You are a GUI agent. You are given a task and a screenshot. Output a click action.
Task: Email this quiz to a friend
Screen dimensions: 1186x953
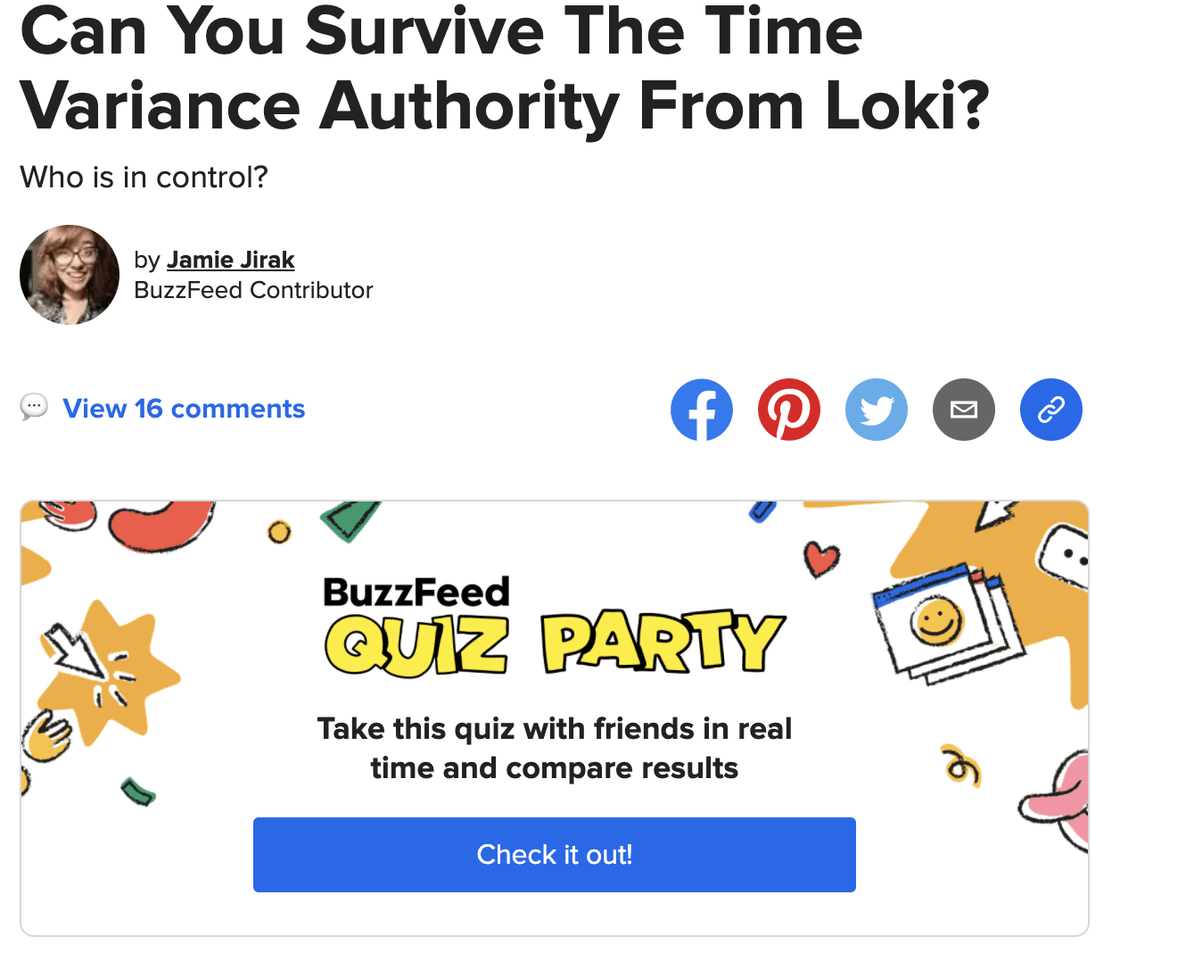[x=964, y=409]
